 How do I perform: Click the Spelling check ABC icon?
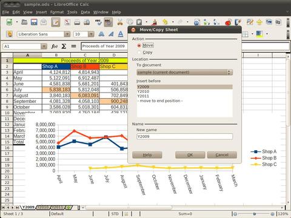pos(98,22)
